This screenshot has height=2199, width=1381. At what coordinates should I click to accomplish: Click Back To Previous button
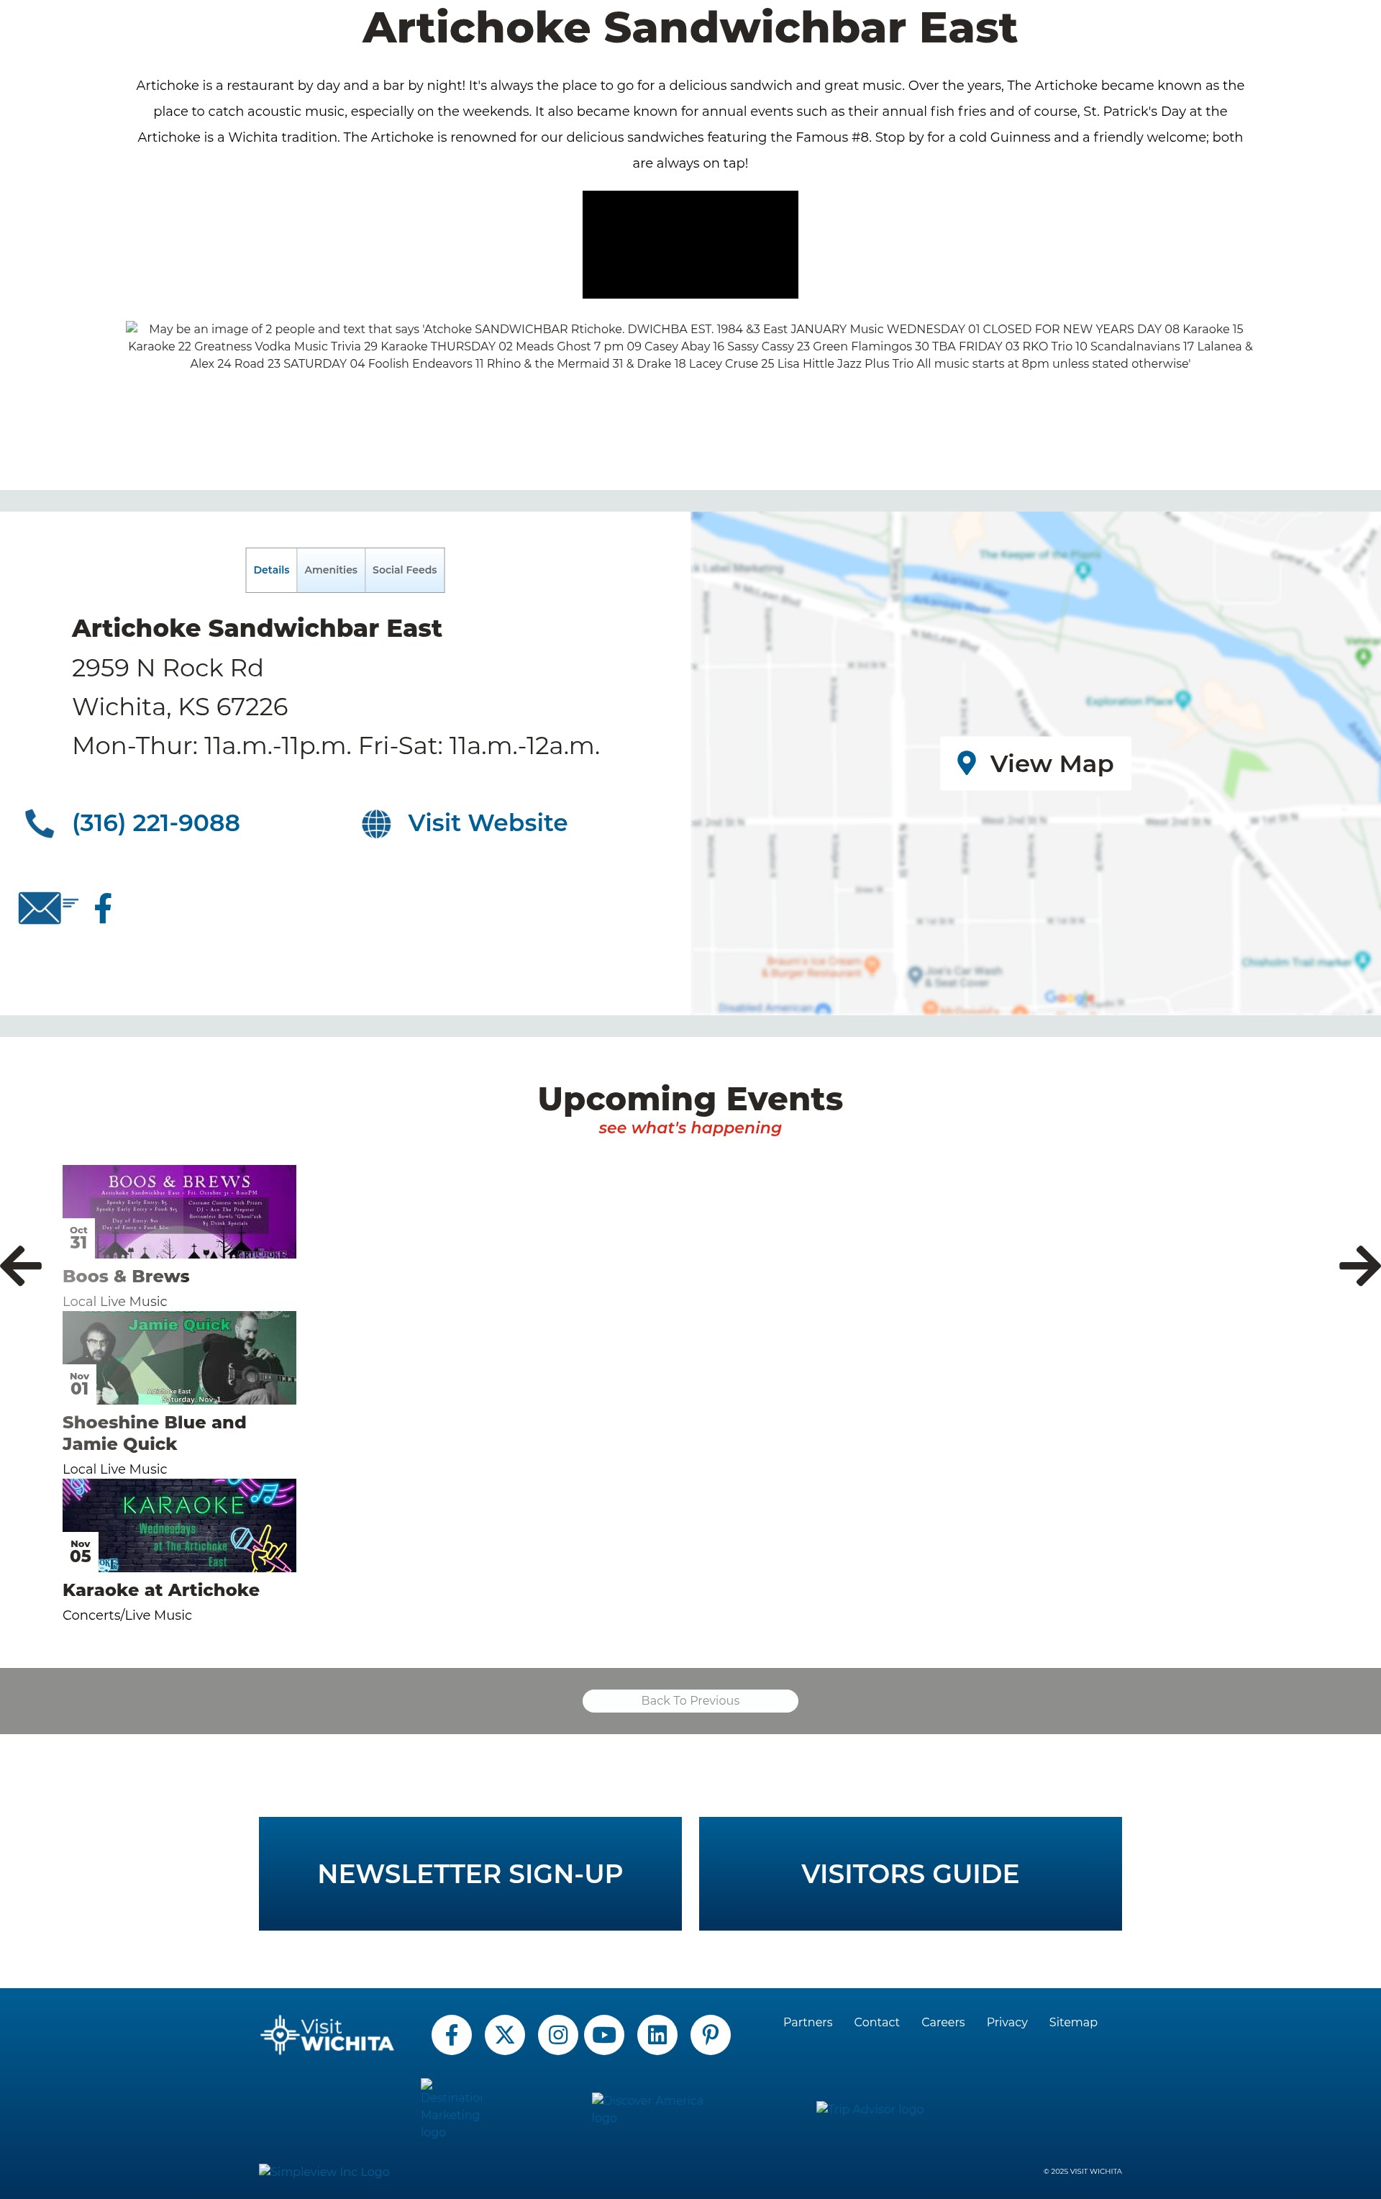tap(690, 1700)
